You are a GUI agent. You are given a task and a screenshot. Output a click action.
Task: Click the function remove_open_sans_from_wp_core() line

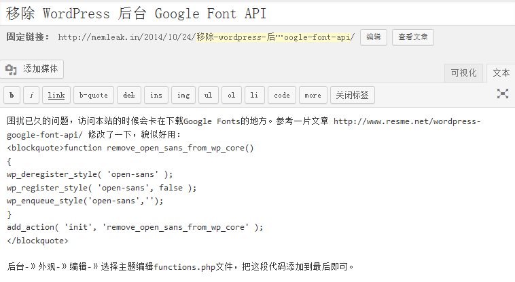[x=159, y=148]
